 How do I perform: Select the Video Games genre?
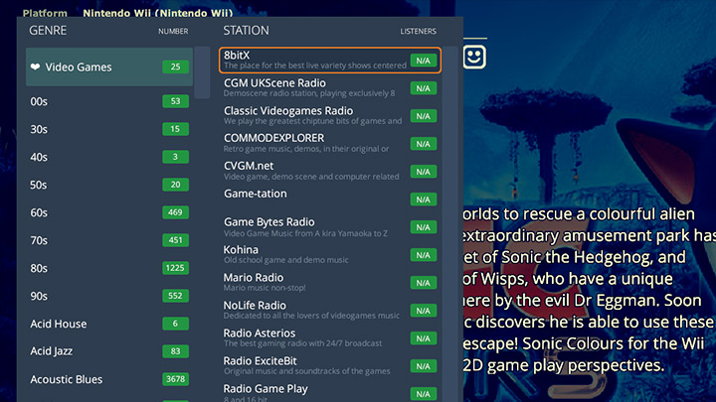coord(109,67)
